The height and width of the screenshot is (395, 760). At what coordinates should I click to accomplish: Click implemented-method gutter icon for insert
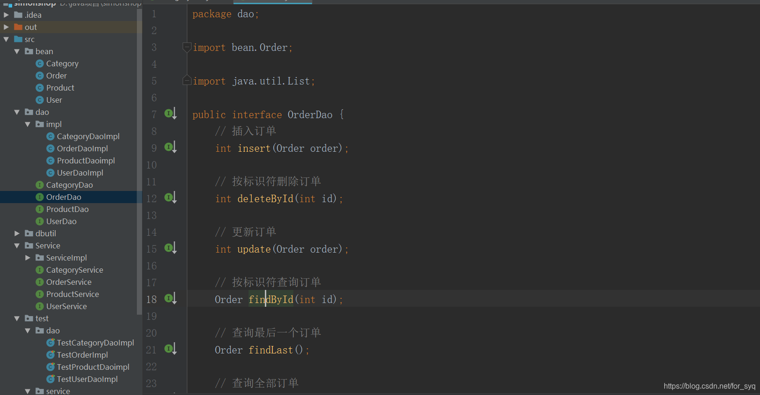point(170,147)
